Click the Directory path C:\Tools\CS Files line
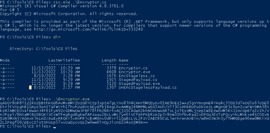270x133 pixels. [x=43, y=49]
